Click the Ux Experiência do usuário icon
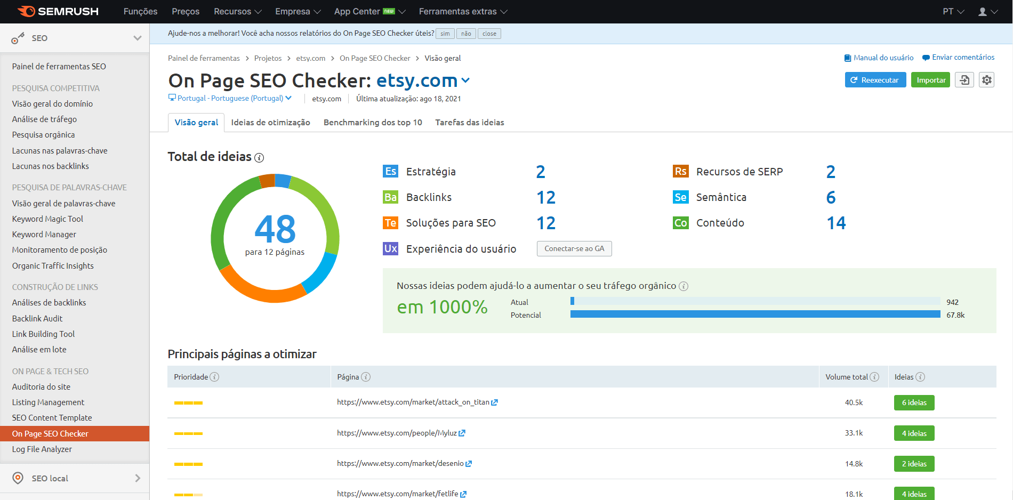 click(x=391, y=248)
